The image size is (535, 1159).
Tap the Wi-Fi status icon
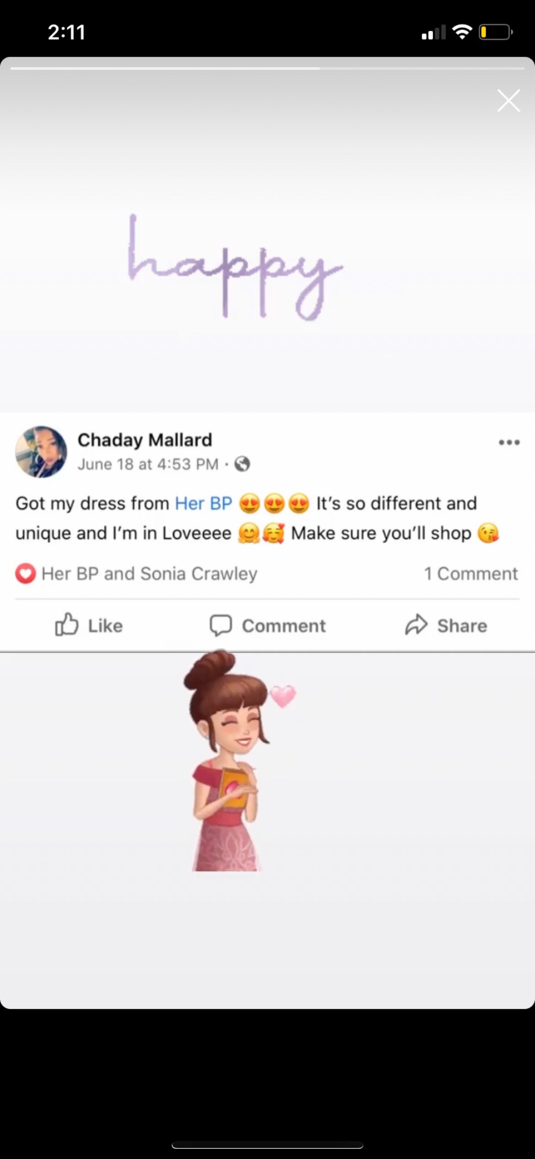point(462,32)
